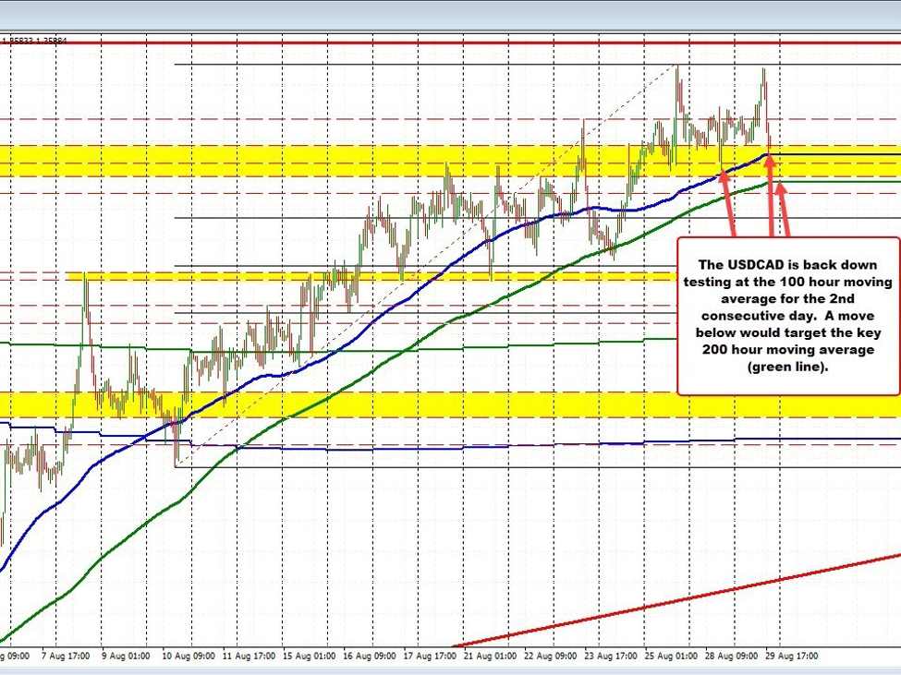
Task: Click the "9 Aug 01:00" time axis label
Action: click(x=126, y=656)
